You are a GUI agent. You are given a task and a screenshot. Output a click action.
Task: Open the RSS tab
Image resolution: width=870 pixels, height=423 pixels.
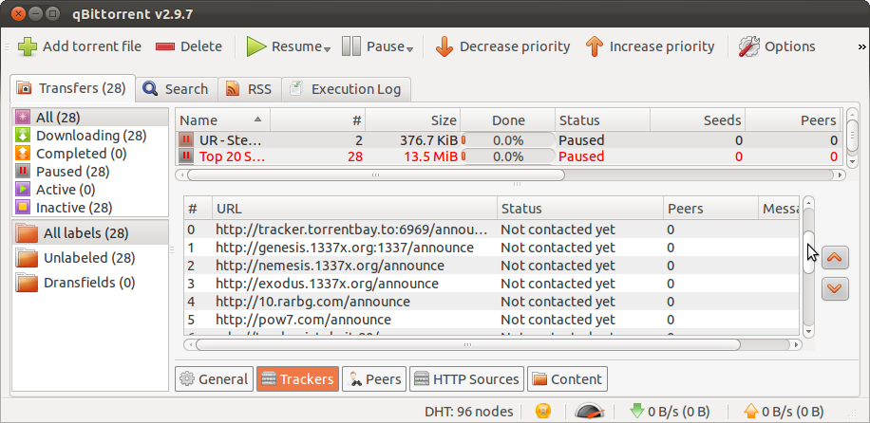coord(250,89)
